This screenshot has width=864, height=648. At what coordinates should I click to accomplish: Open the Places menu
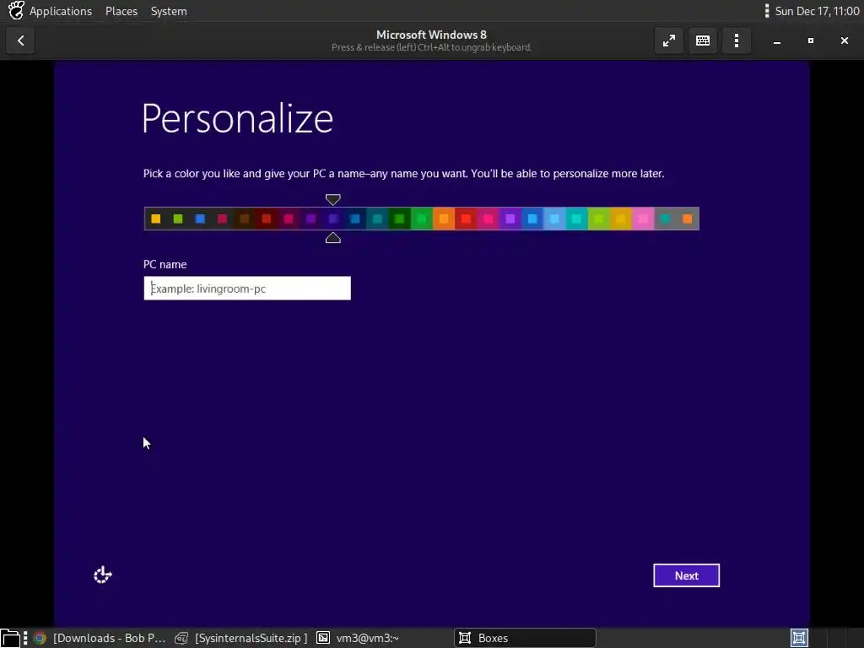[121, 11]
